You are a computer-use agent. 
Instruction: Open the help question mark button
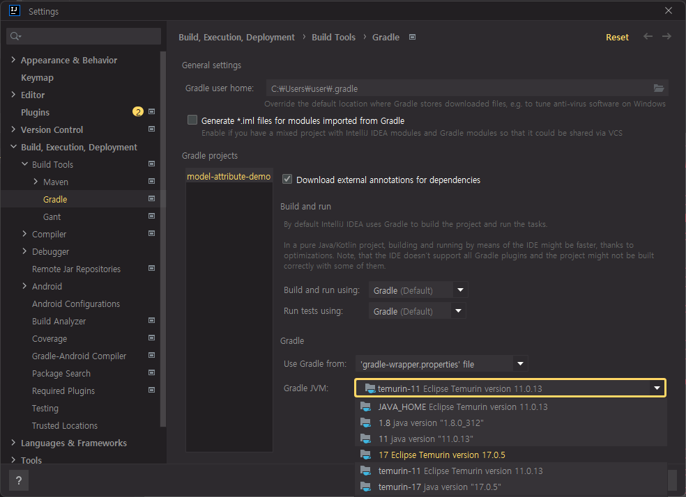coord(18,480)
